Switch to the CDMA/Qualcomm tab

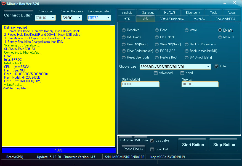172,19
